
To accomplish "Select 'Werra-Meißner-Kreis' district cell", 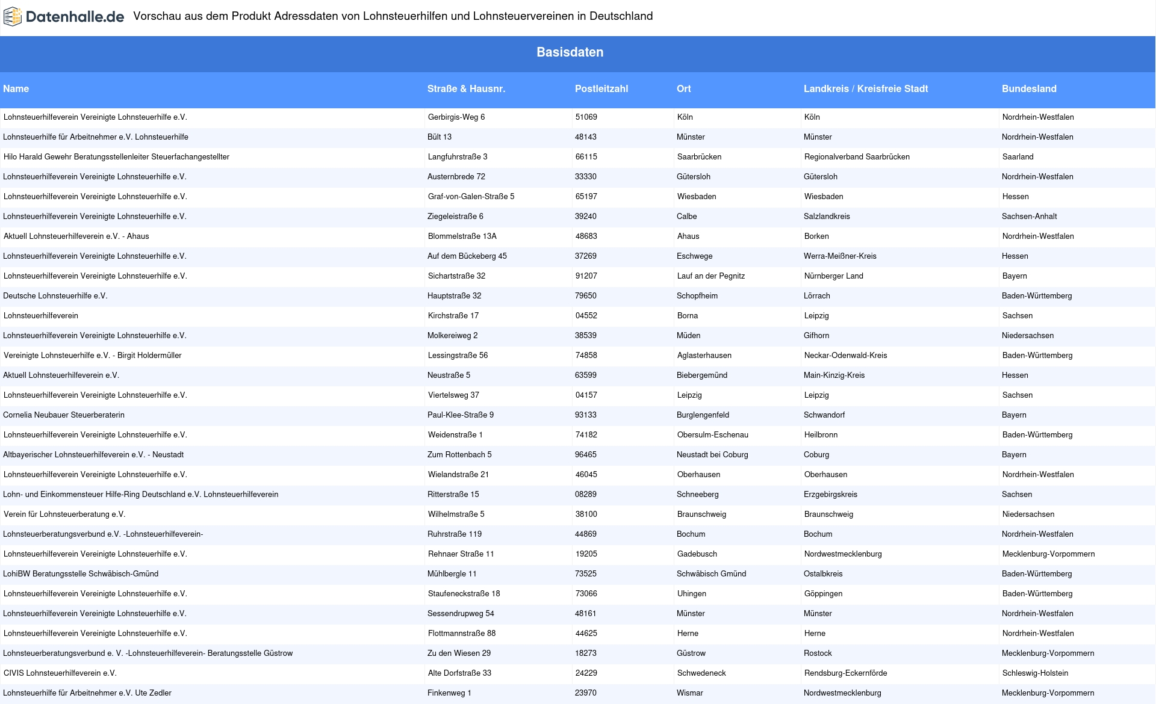I will point(840,256).
